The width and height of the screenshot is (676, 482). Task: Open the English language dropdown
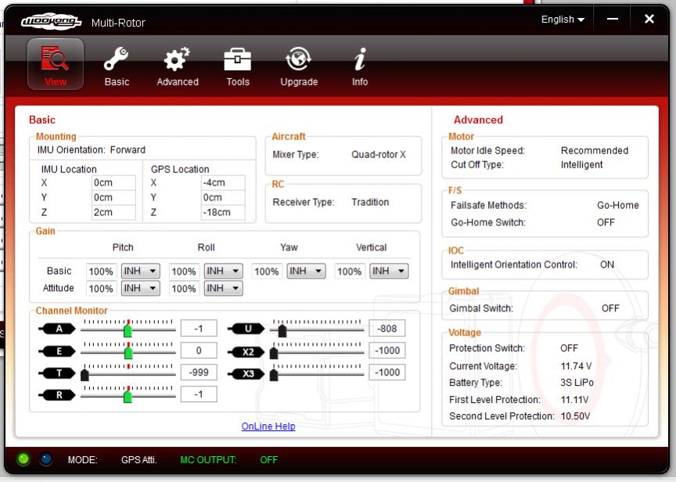(x=563, y=20)
